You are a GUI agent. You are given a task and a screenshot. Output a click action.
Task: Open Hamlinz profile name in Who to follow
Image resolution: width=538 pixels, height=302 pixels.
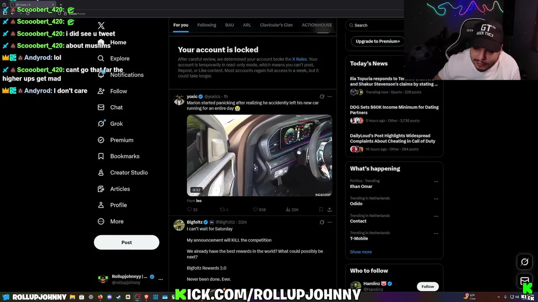[372, 284]
